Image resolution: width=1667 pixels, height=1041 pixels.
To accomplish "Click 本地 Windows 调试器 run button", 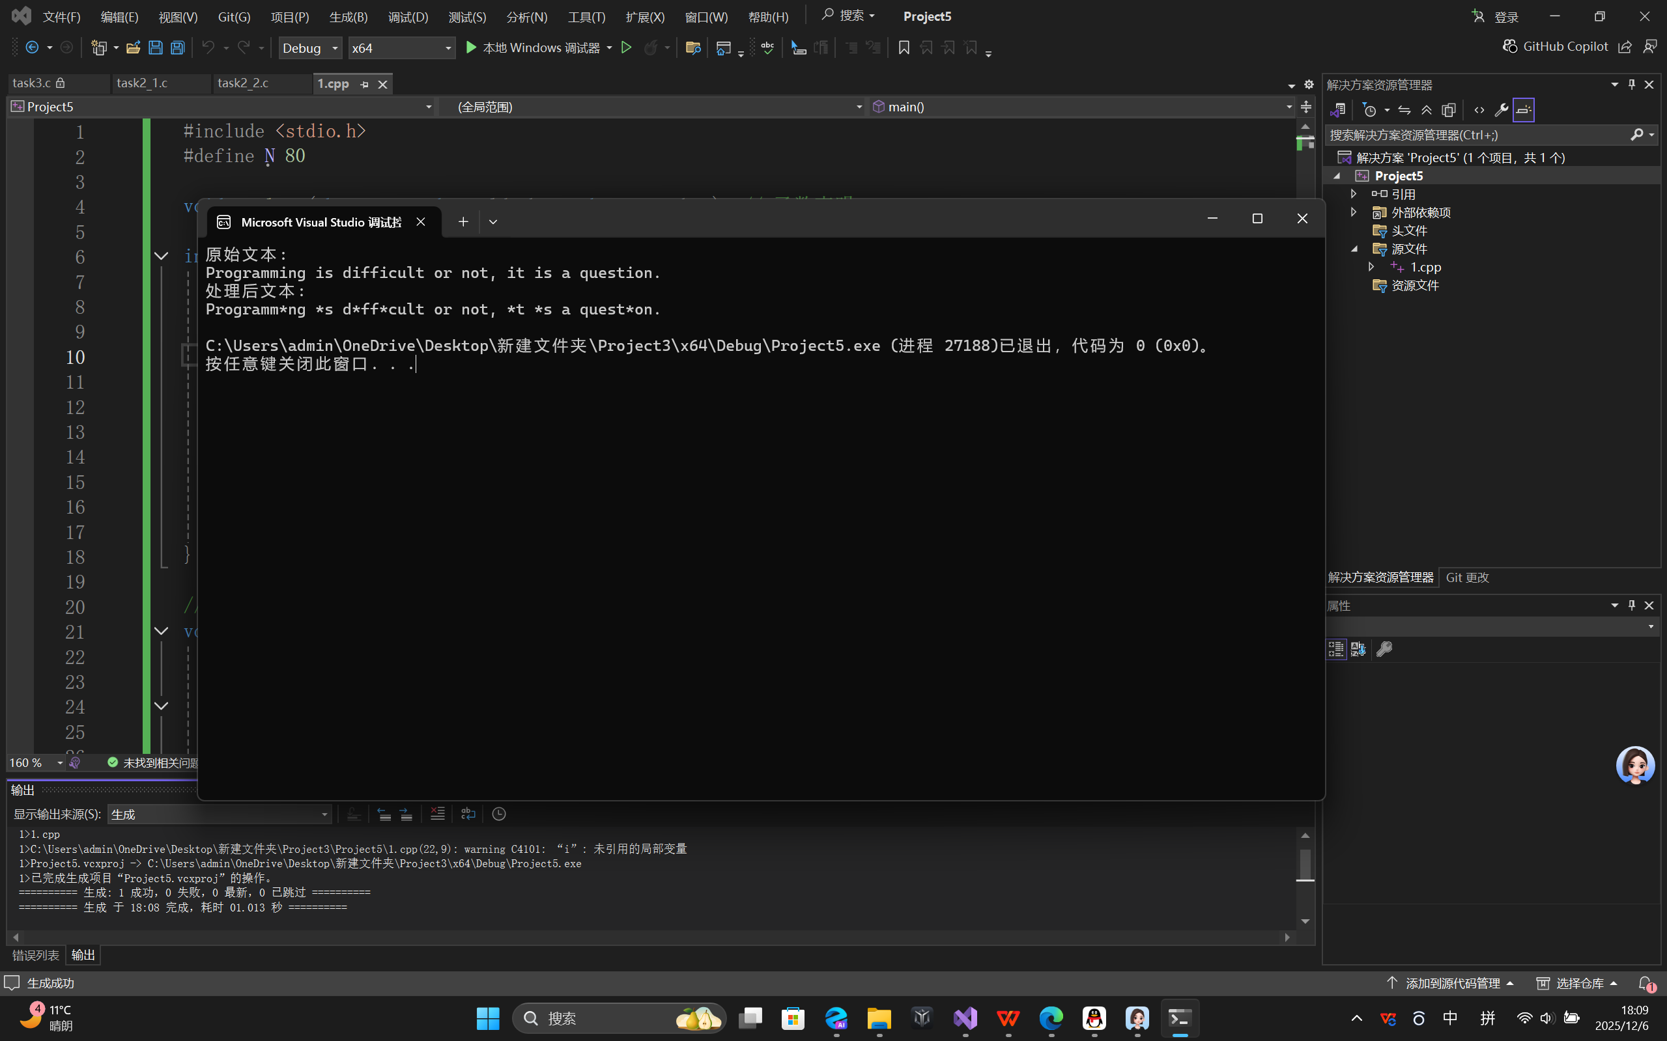I will (x=532, y=48).
